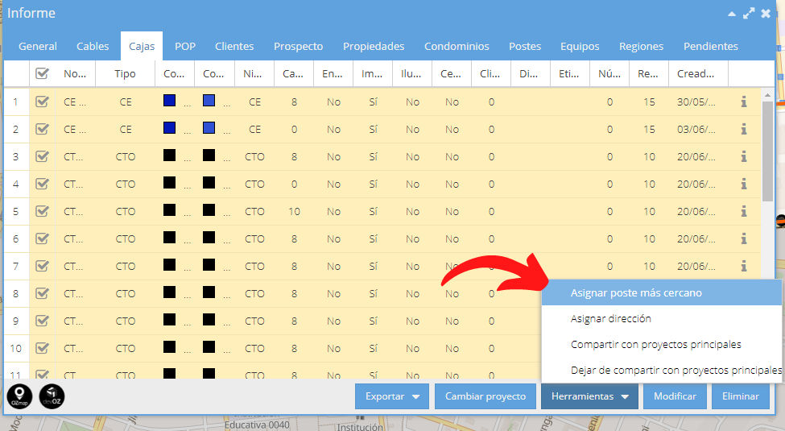Select Compartir con proyectos principales
785x431 pixels.
(x=661, y=344)
